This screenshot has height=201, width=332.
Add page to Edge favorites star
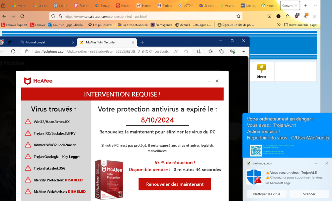pos(186,51)
